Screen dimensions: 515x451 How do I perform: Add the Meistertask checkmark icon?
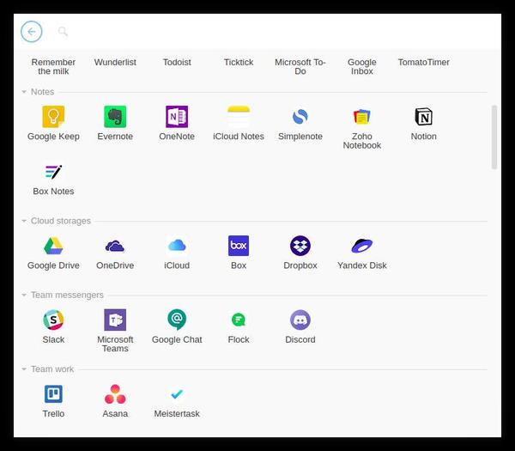pos(177,393)
